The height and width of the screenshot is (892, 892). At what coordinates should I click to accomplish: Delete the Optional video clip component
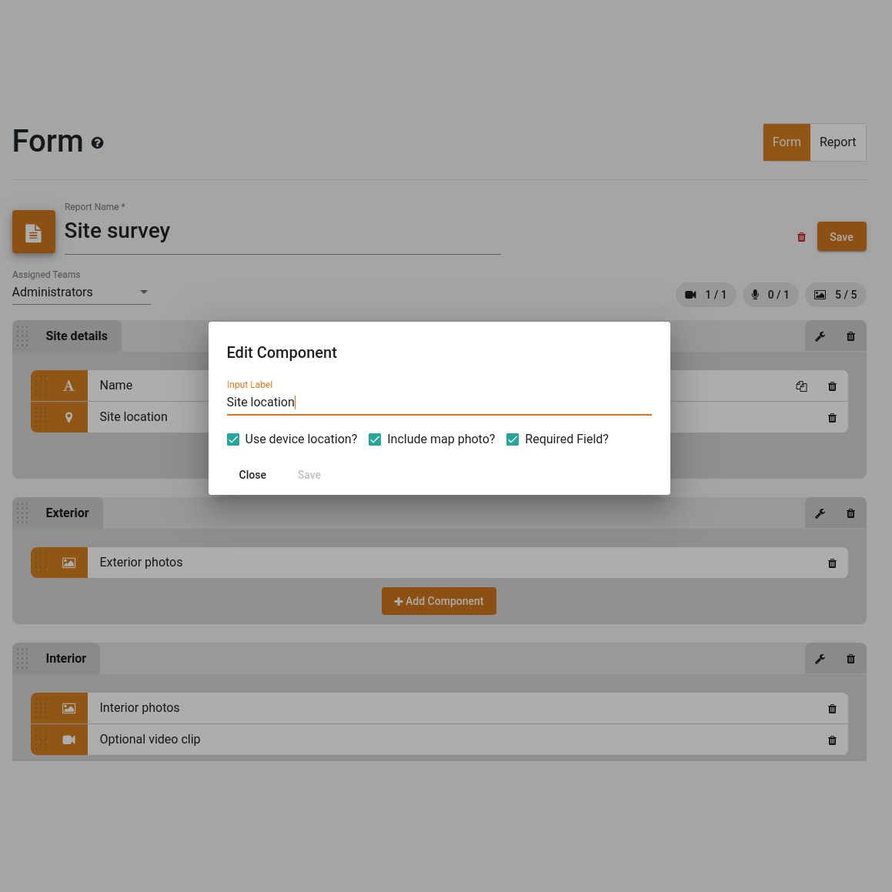[x=832, y=740]
